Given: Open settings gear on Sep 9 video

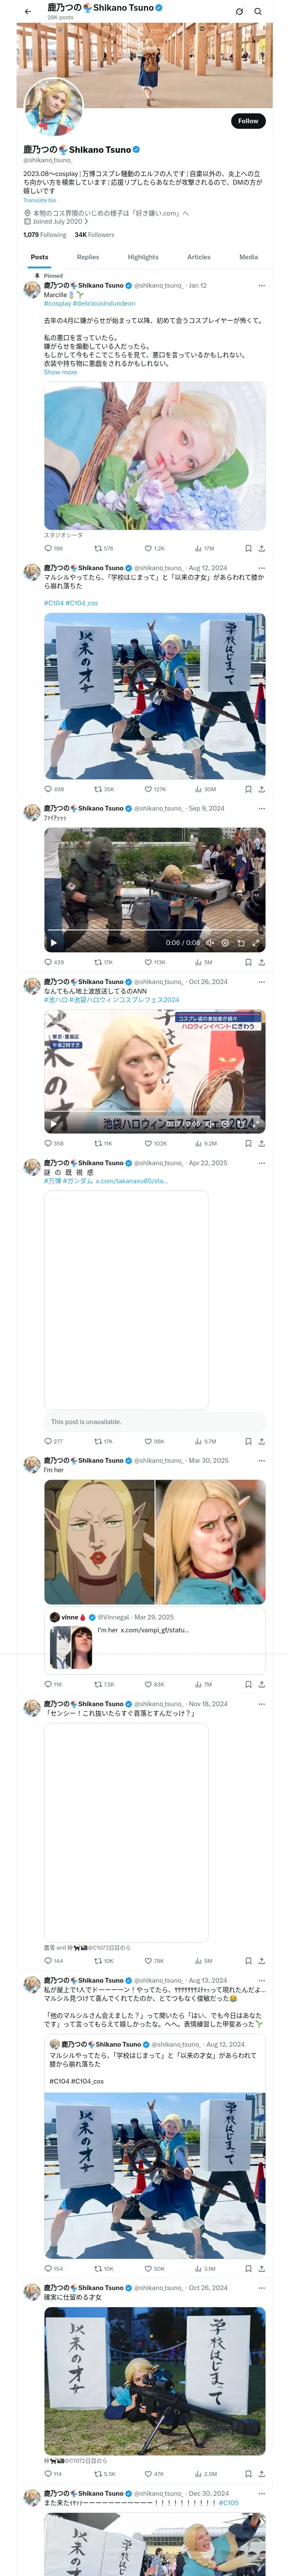Looking at the screenshot, I should [225, 942].
